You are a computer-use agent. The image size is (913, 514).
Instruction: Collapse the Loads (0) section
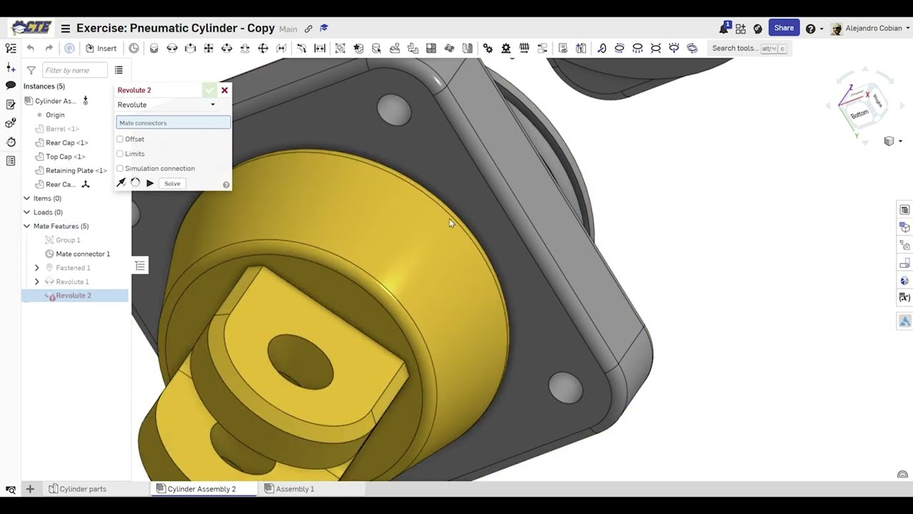coord(27,212)
